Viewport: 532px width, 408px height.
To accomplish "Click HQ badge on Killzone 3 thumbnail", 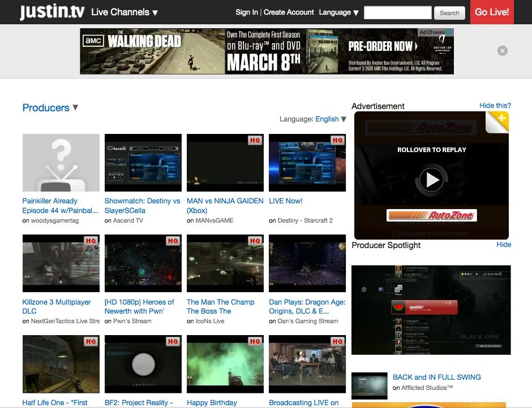I will (91, 241).
